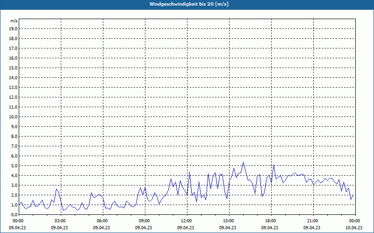374x233 pixels.
Task: Click the 15:00 time axis label
Action: [228, 220]
